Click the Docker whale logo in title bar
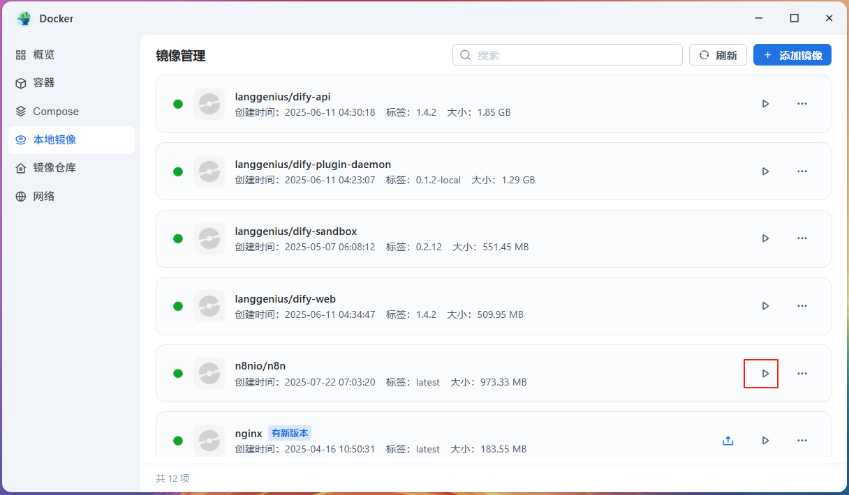 click(x=24, y=19)
